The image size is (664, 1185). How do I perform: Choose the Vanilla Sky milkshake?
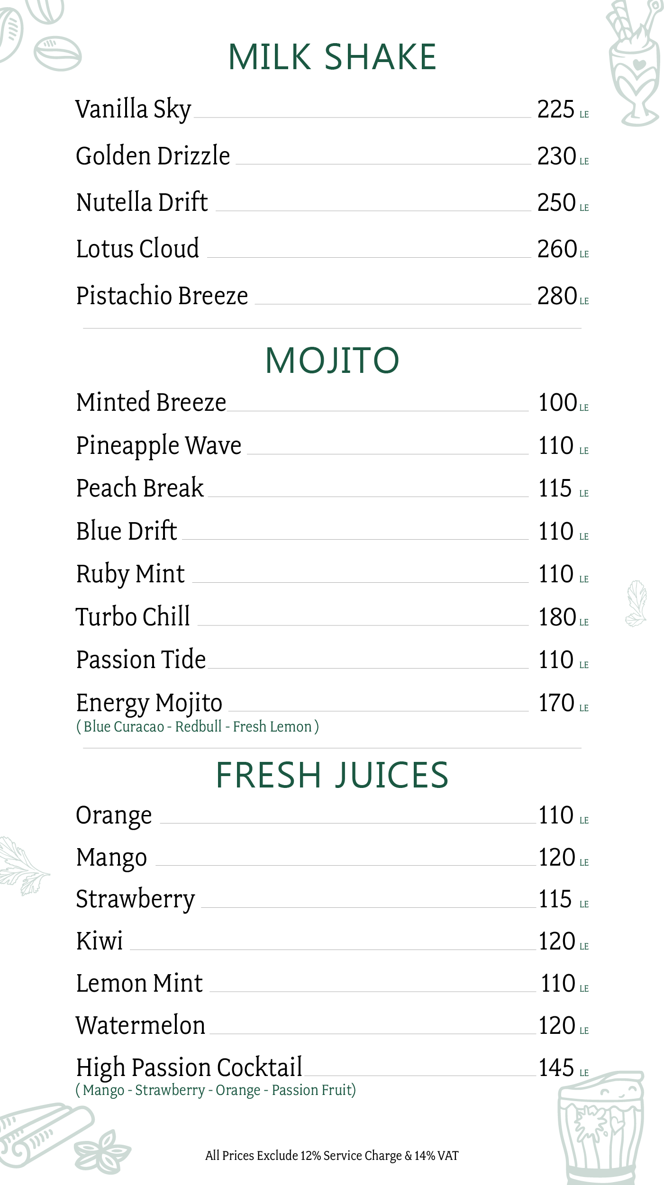click(x=134, y=109)
